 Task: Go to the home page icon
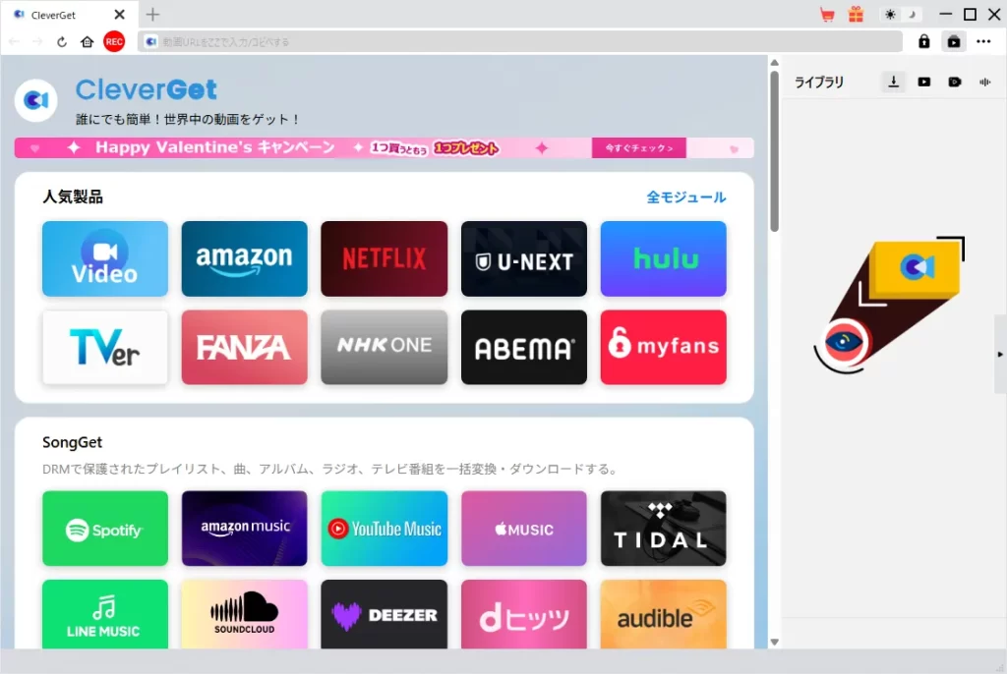(x=88, y=41)
